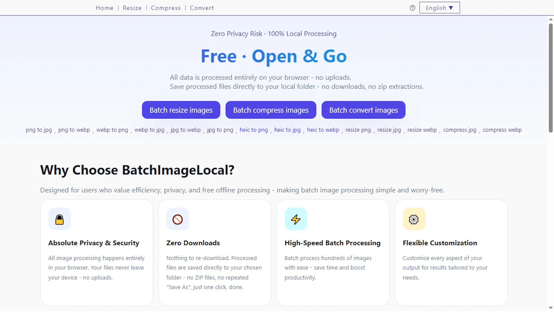Viewport: 554px width, 312px height.
Task: Open the resize jpg link
Action: tap(389, 130)
